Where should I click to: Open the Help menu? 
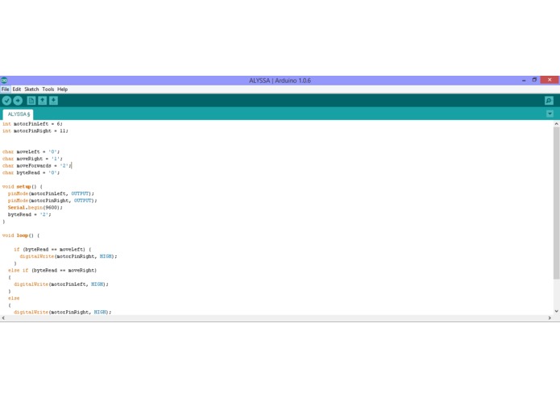coord(63,89)
